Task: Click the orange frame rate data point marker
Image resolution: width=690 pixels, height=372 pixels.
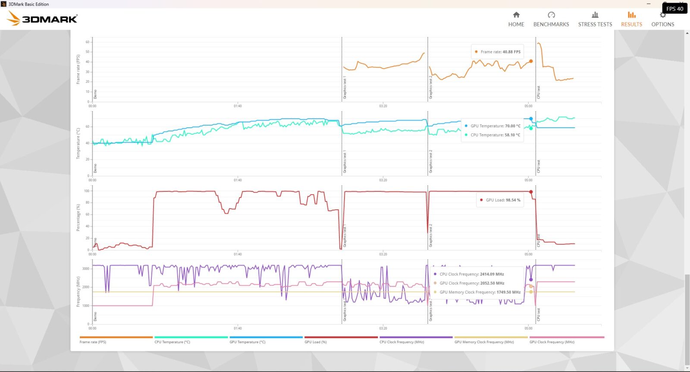Action: coord(531,61)
